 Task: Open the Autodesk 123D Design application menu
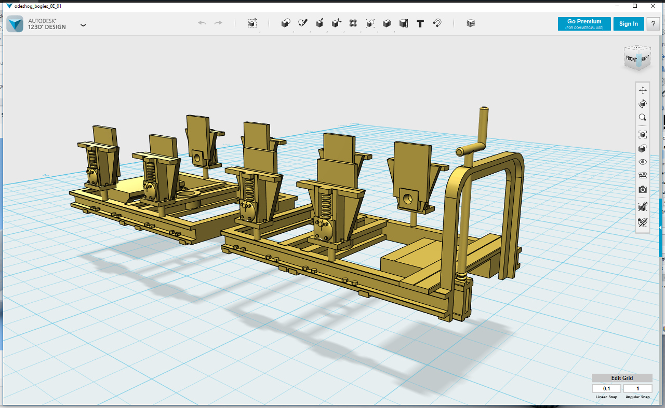point(83,25)
